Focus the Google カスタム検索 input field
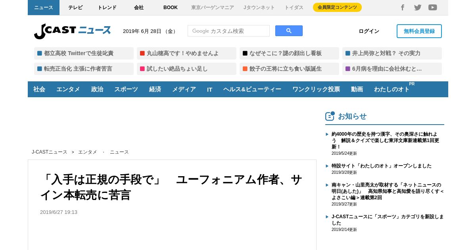Screen dimensions: 476x250 coord(228,31)
